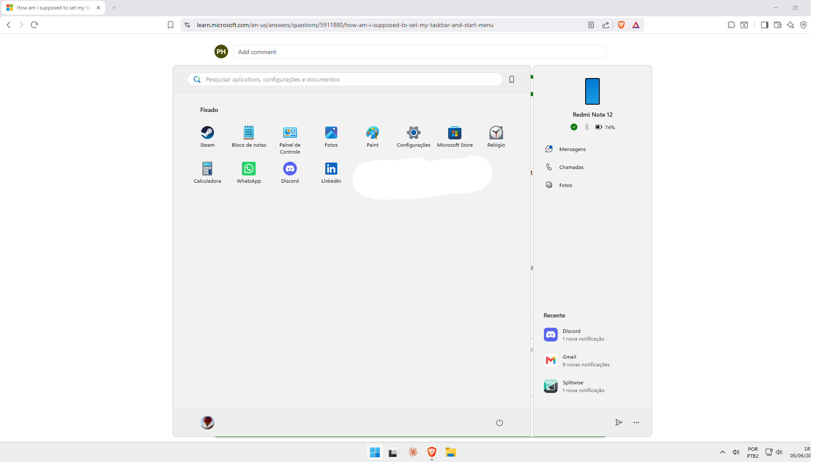824x462 pixels.
Task: Open Brave wallet icon
Action: 777,25
